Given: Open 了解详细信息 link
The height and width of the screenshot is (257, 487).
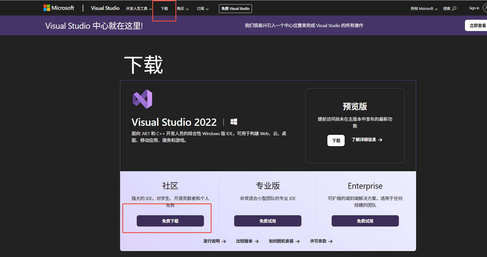Looking at the screenshot, I should tap(367, 140).
